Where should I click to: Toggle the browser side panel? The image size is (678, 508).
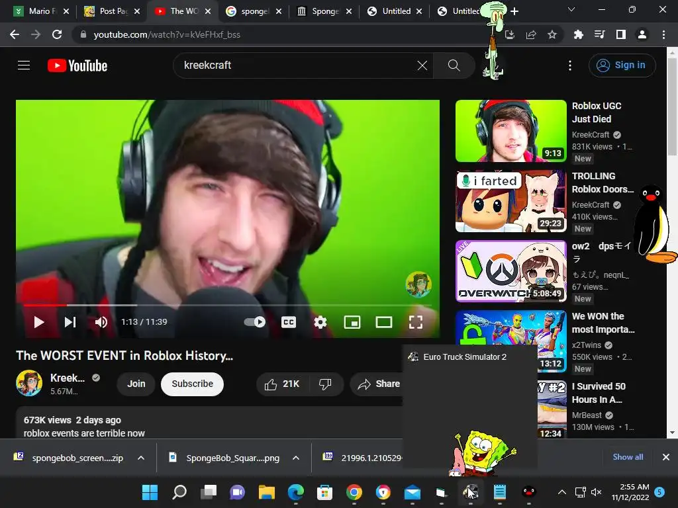pyautogui.click(x=621, y=34)
